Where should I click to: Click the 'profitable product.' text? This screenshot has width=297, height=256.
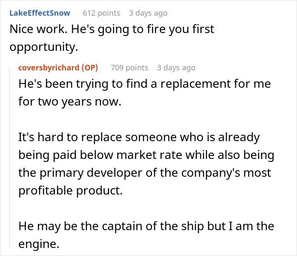click(70, 191)
